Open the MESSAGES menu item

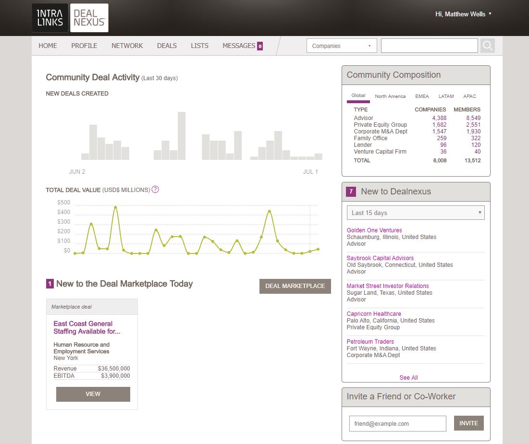[239, 46]
